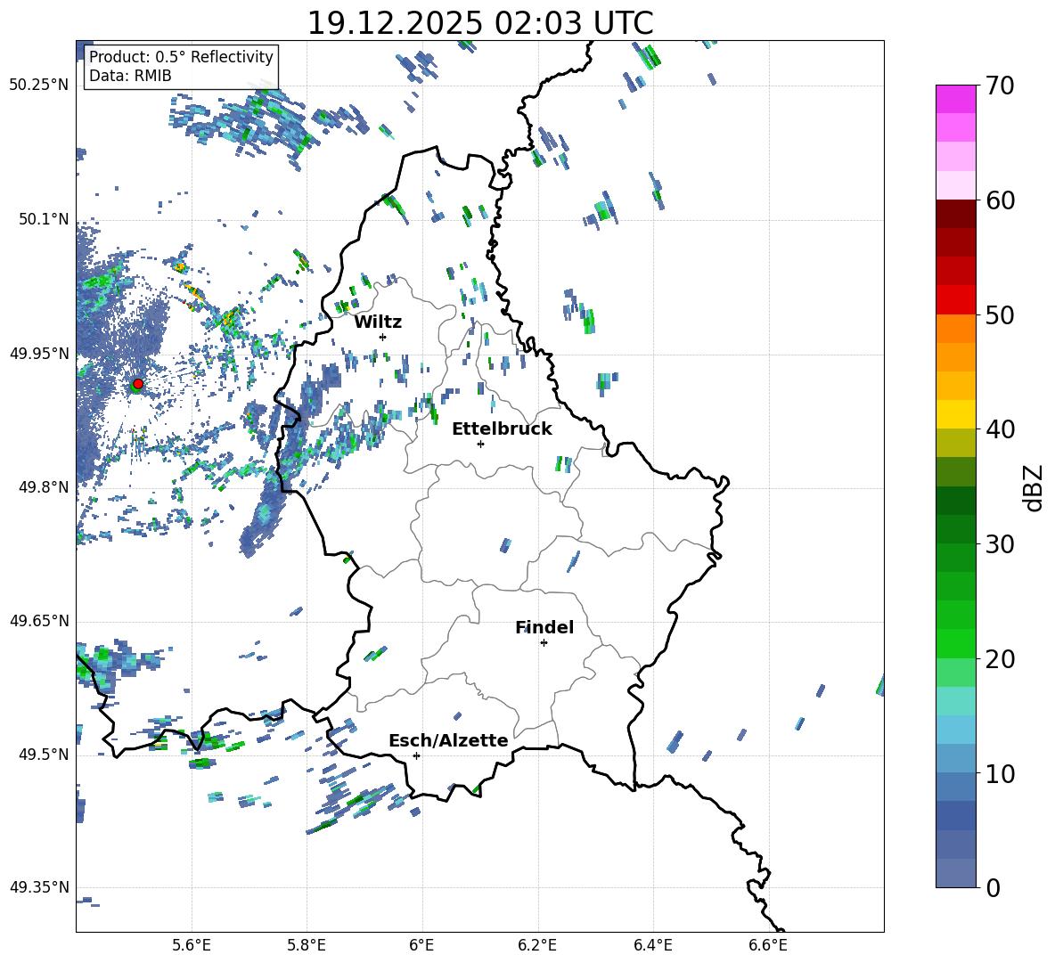Screen dimensions: 1055x963
Task: Click the 49.35°N latitude label
Action: 39,887
